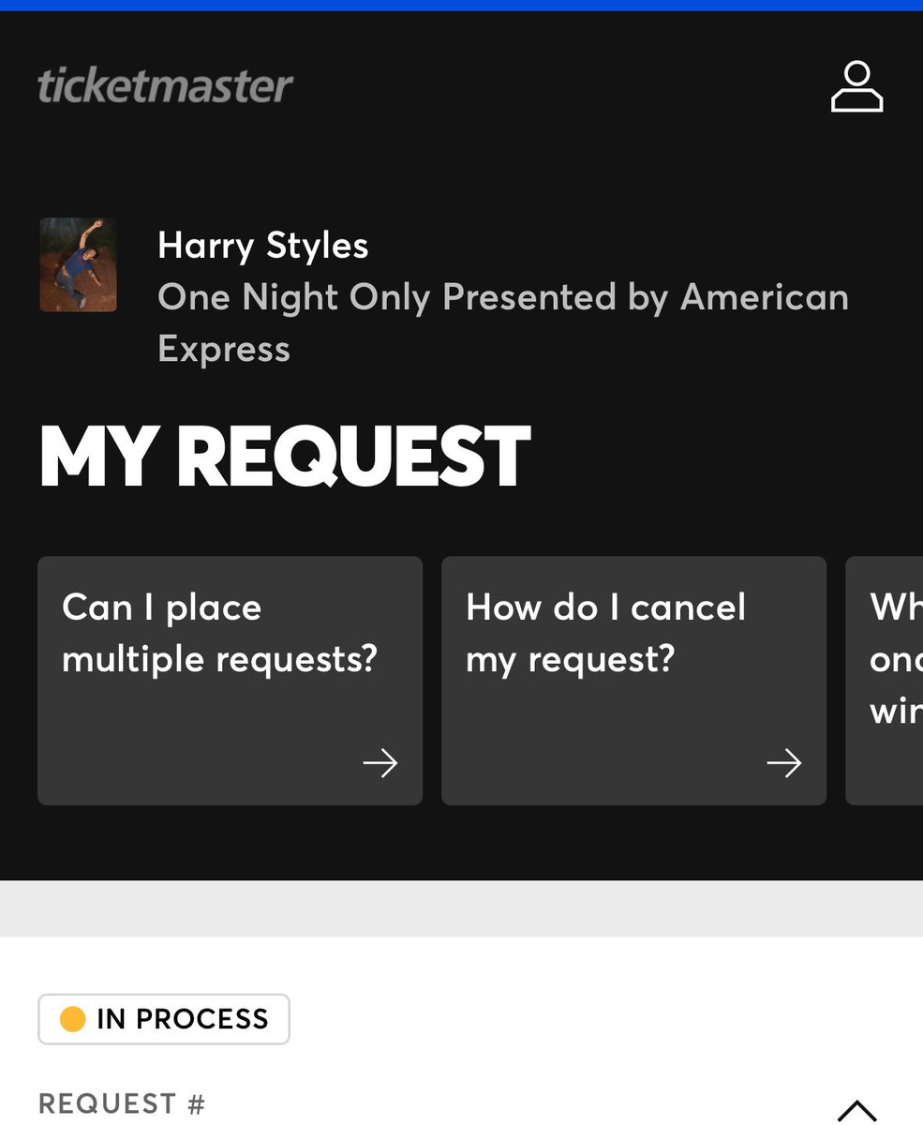Image resolution: width=923 pixels, height=1125 pixels.
Task: Click arrow on 'Can I place multiple requests?' card
Action: [x=380, y=763]
